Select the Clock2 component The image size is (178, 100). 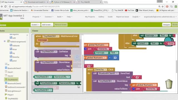9,76
